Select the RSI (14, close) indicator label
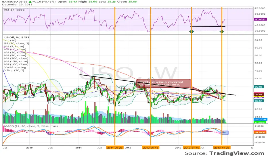 click(15, 10)
